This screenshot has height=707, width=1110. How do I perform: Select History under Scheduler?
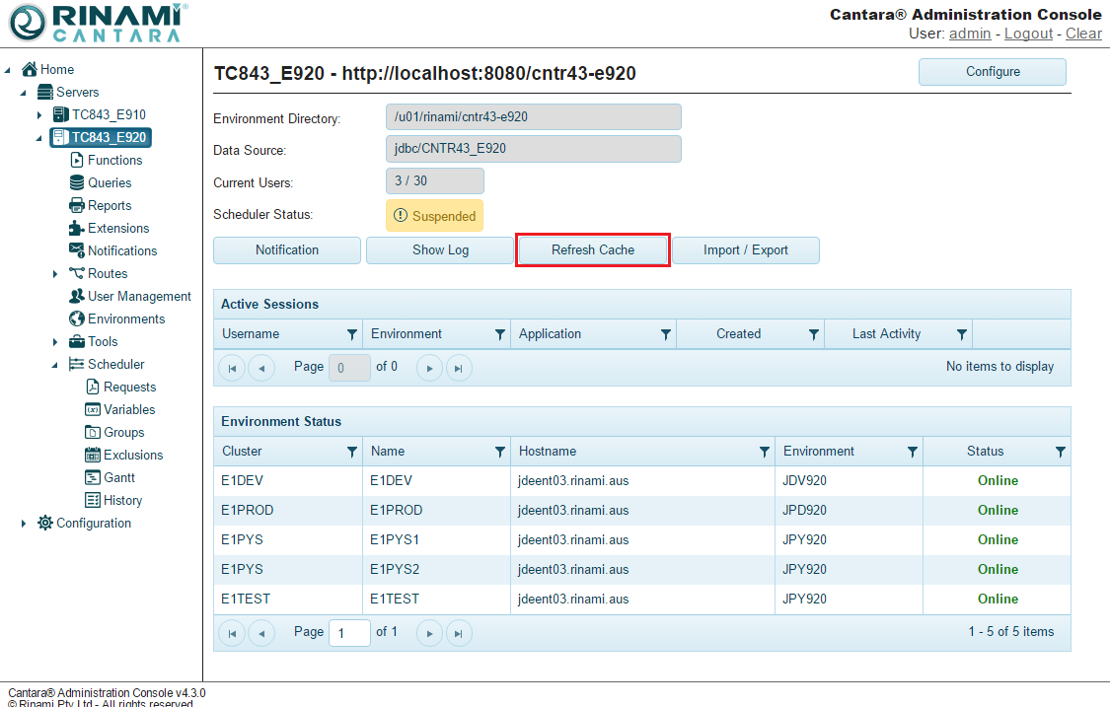pyautogui.click(x=122, y=500)
